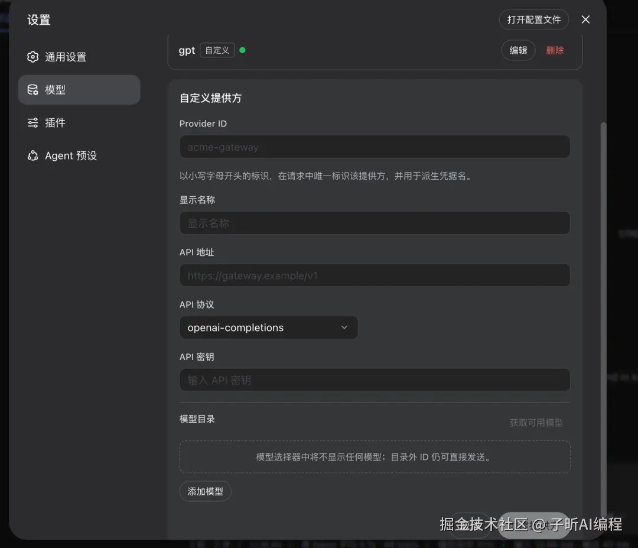Click the empty model catalog notice box

pos(375,457)
